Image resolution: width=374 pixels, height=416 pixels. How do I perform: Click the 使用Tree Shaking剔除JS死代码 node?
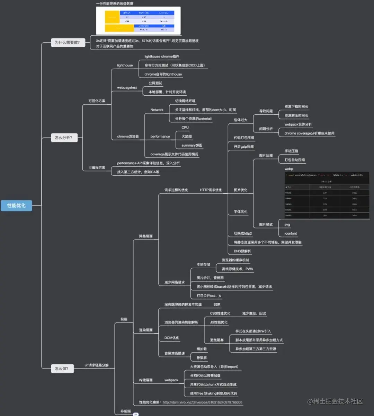coord(213,393)
